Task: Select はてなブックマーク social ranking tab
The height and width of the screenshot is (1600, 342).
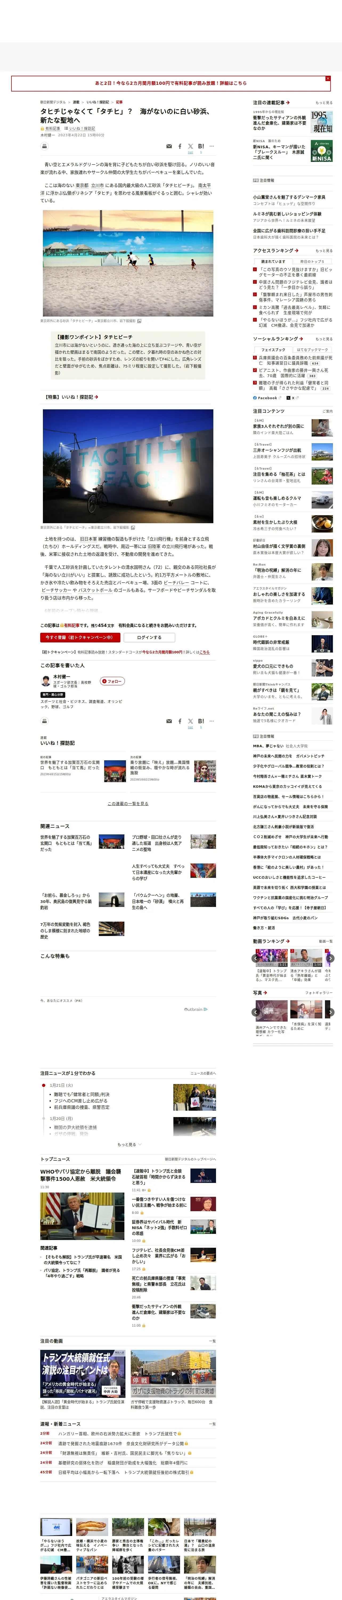Action: coord(312,350)
